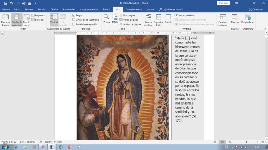Image resolution: width=268 pixels, height=150 pixels.
Task: Open the Complementos tab
Action: coord(134,9)
